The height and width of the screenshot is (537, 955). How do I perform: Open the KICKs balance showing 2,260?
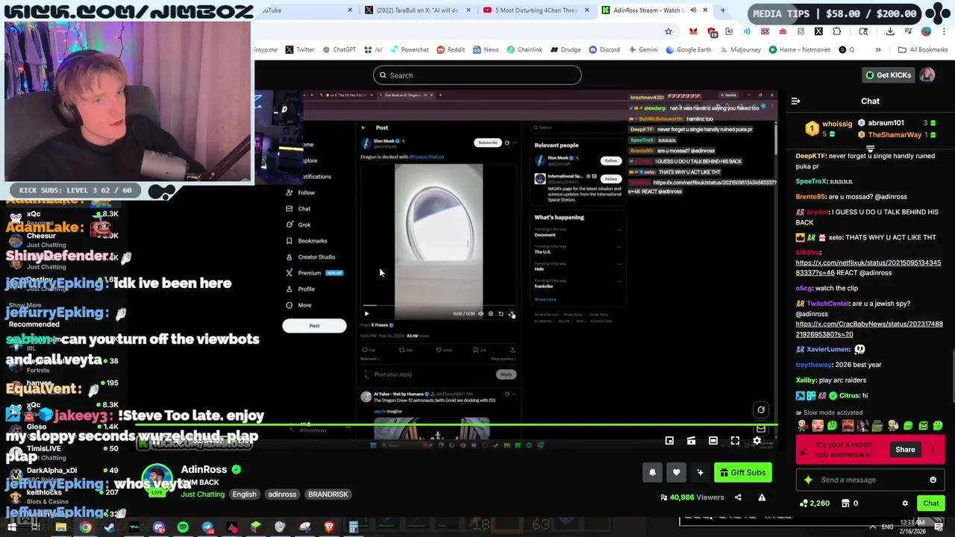(x=814, y=503)
